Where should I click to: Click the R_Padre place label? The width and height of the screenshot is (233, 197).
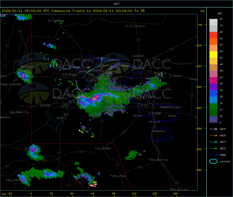[148, 97]
